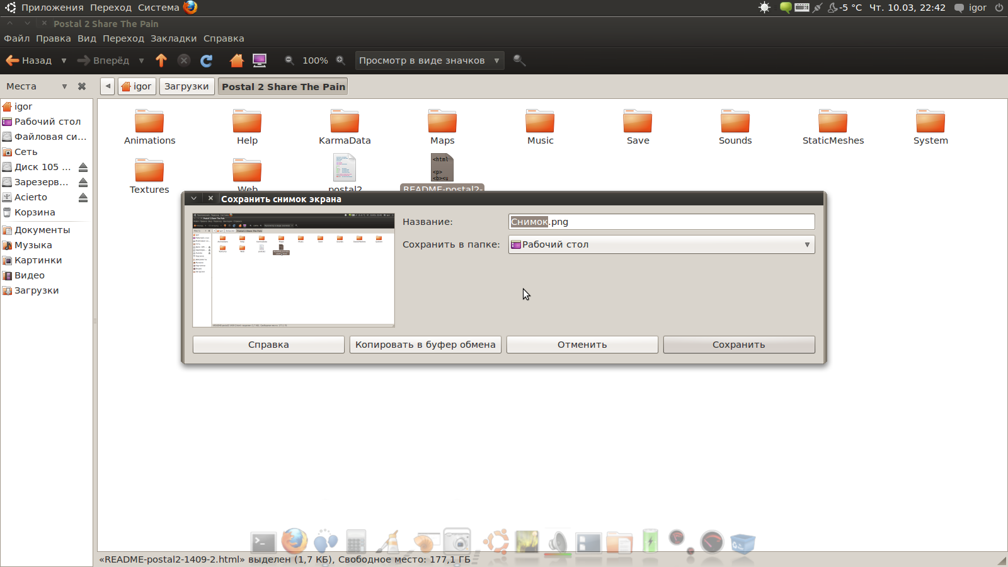The width and height of the screenshot is (1008, 567).
Task: Open Рабочий стол in the sidebar
Action: tap(47, 122)
